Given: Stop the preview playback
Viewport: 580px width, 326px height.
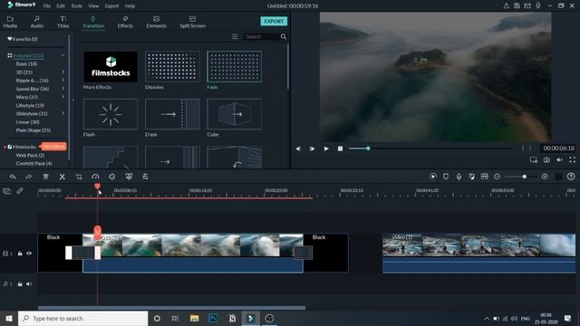Looking at the screenshot, I should (340, 149).
